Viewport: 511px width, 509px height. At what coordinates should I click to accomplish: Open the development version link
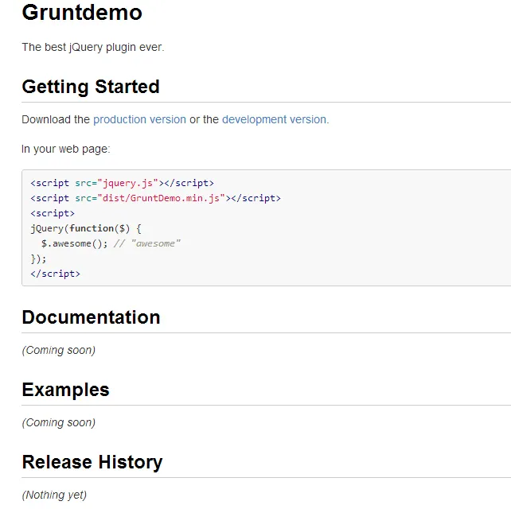point(275,119)
